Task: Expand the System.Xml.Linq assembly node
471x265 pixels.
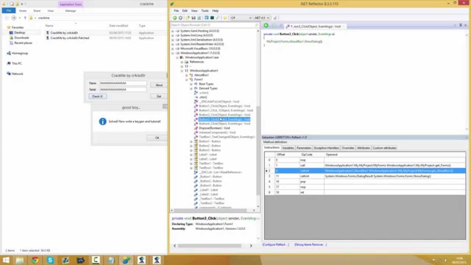Action: pos(173,35)
